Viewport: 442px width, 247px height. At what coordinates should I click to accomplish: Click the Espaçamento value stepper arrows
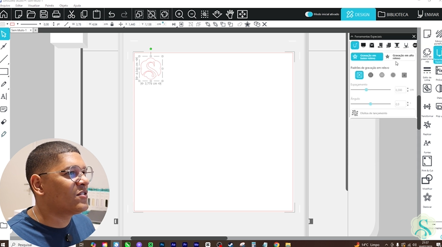click(408, 89)
